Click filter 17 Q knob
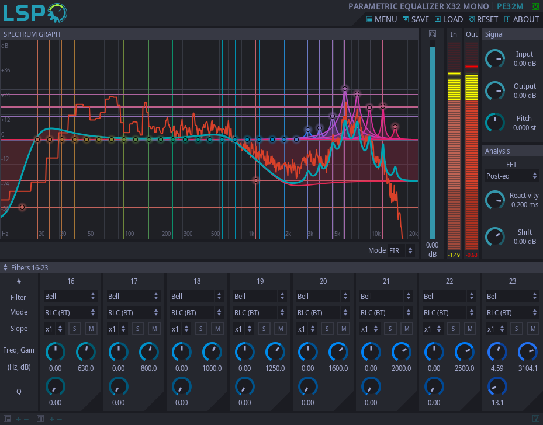 119,386
